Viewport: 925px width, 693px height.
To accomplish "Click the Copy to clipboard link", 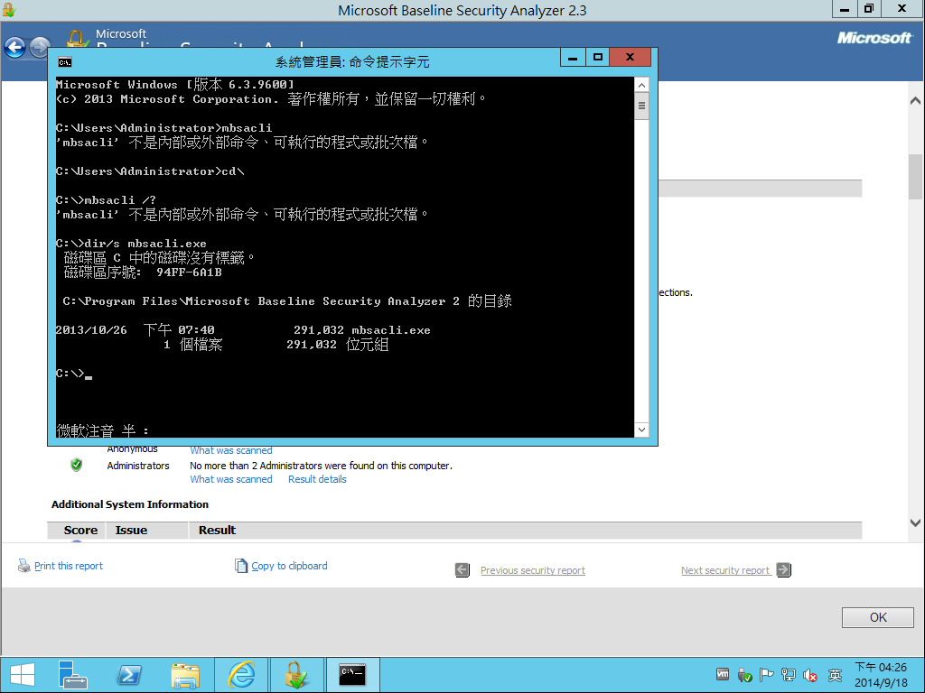I will [289, 566].
